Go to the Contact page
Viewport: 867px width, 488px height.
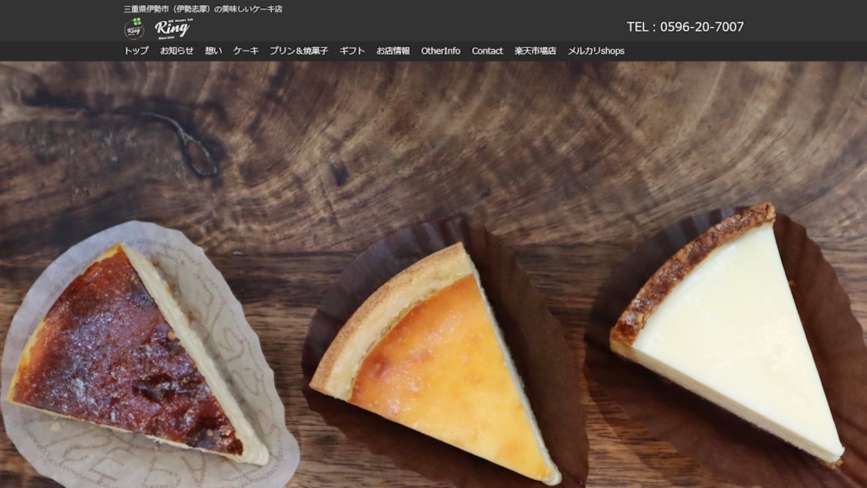(487, 51)
